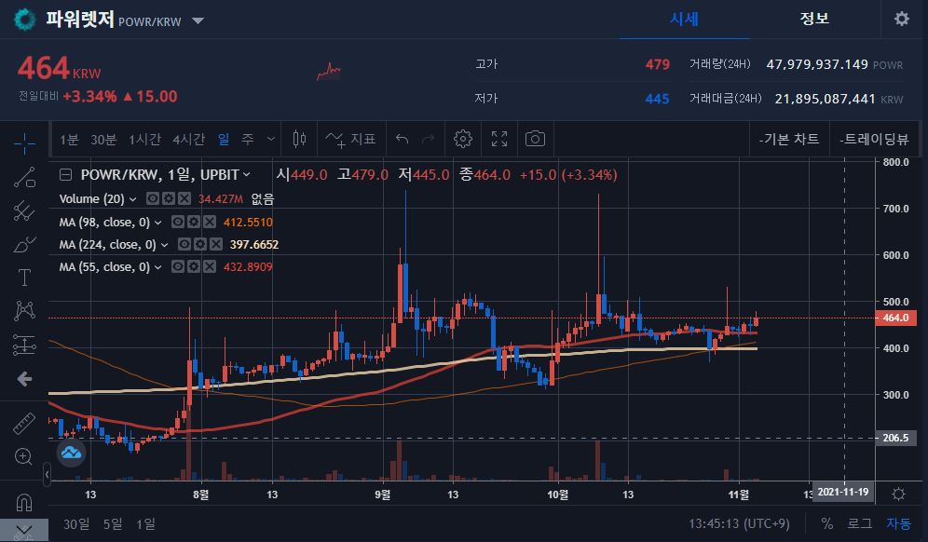Take a chart snapshot with camera

click(535, 139)
